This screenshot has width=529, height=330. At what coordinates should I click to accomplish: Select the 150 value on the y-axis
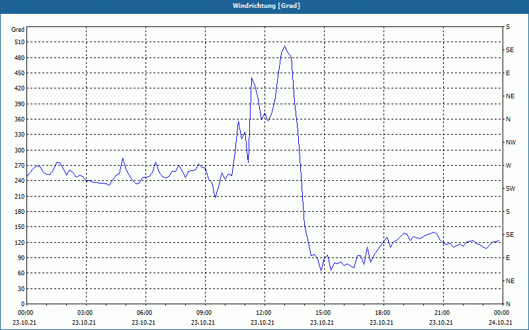(x=20, y=227)
